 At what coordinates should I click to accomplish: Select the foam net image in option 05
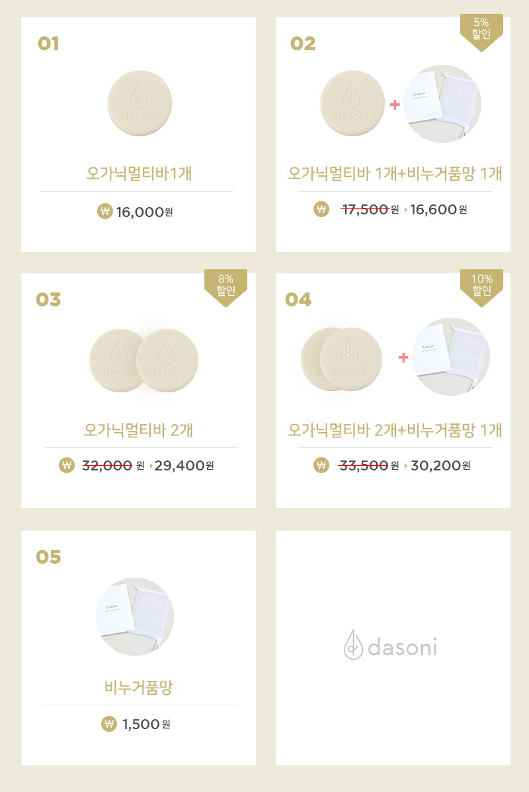click(135, 617)
